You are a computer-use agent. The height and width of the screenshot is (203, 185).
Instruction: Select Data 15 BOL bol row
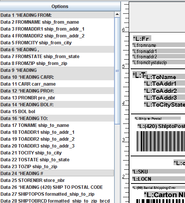click(57, 112)
